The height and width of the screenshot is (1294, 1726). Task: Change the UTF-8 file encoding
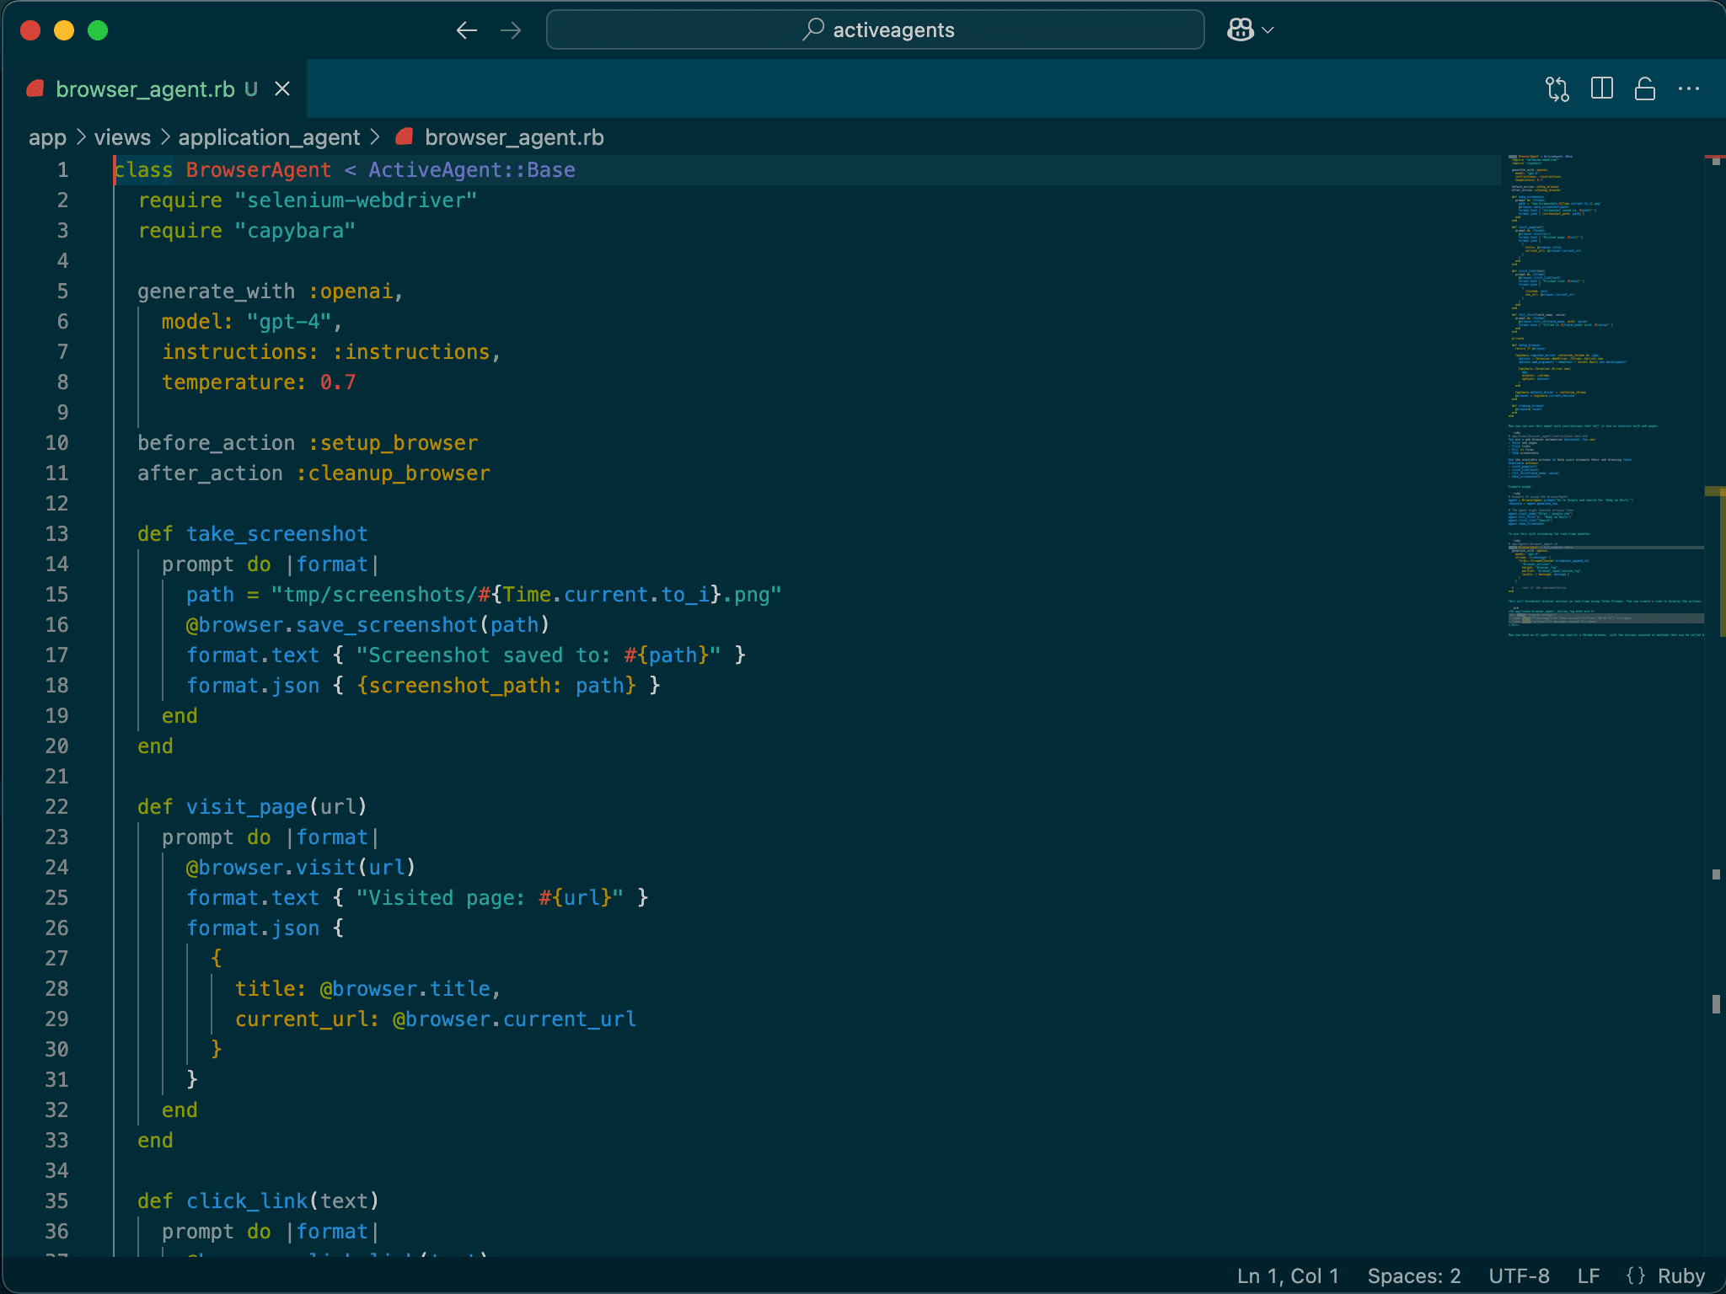tap(1519, 1275)
